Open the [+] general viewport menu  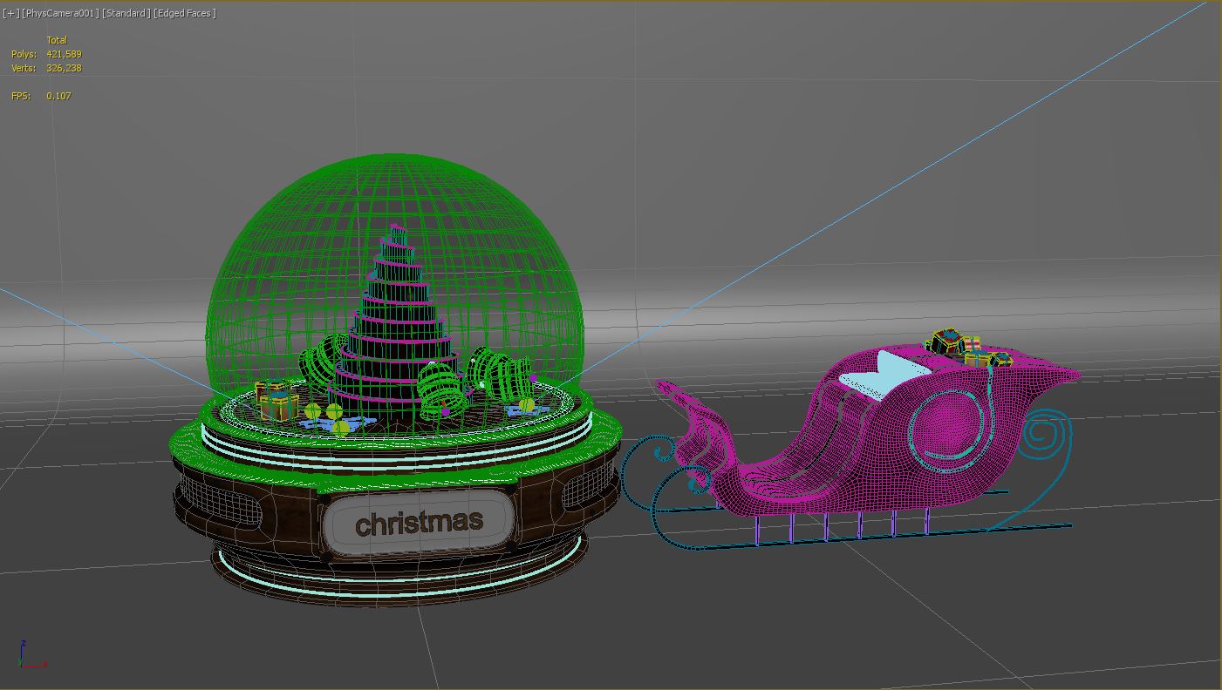[x=10, y=13]
